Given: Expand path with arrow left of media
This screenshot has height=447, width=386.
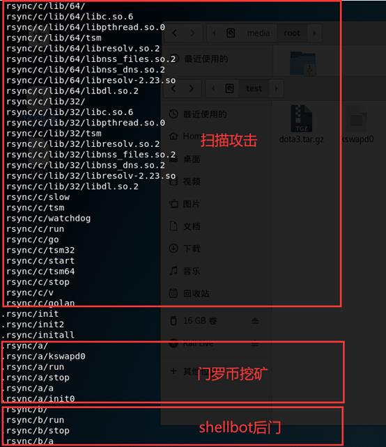Looking at the screenshot, I should [214, 33].
